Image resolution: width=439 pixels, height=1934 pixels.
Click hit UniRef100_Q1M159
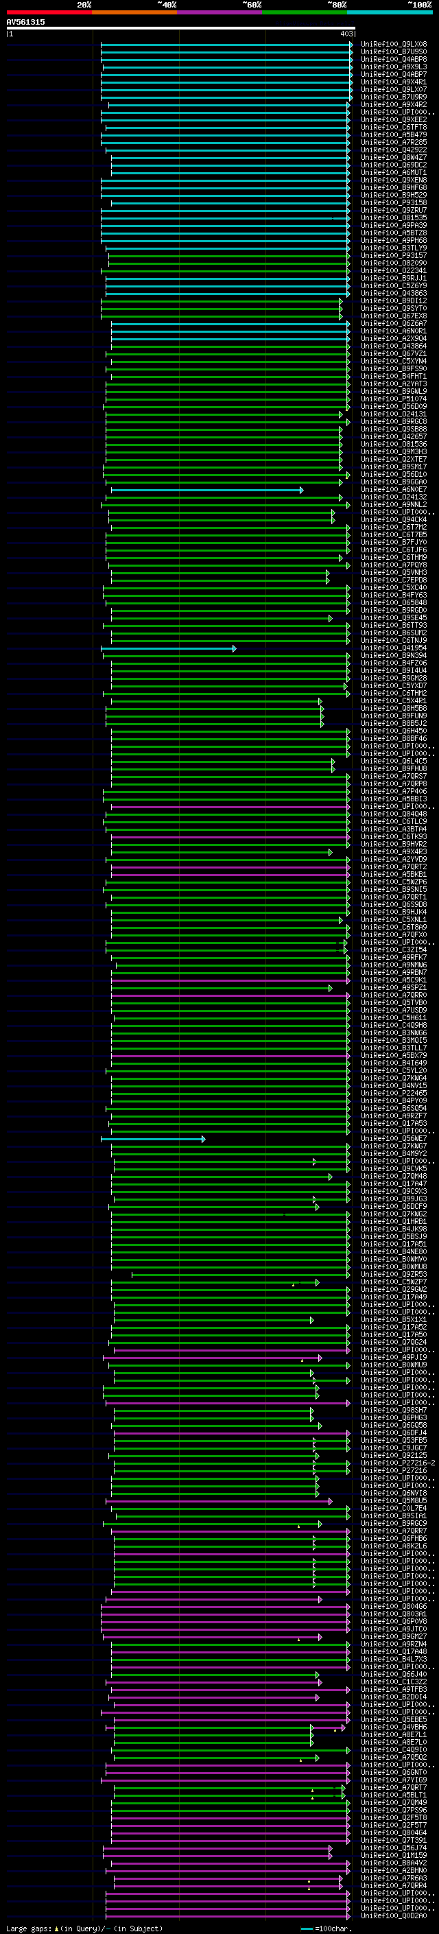click(394, 1855)
